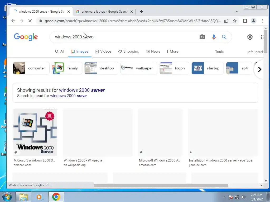Click the forward navigation arrow
This screenshot has height=202, width=270.
(22, 21)
